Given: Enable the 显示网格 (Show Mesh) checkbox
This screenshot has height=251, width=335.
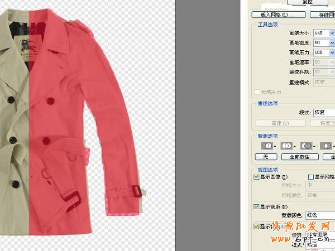Looking at the screenshot, I should tap(312, 177).
